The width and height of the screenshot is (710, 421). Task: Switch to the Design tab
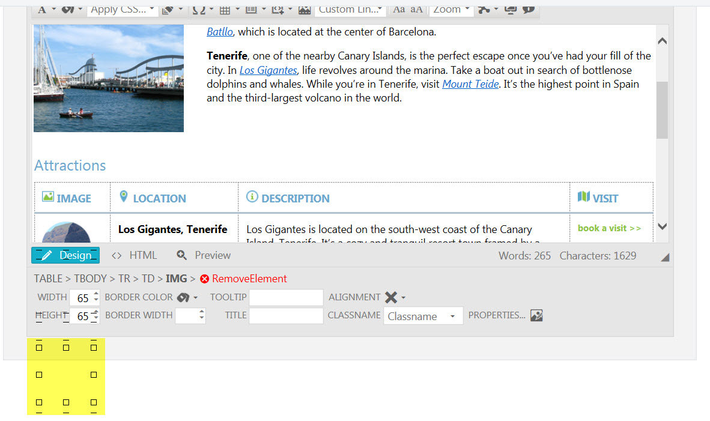[65, 255]
